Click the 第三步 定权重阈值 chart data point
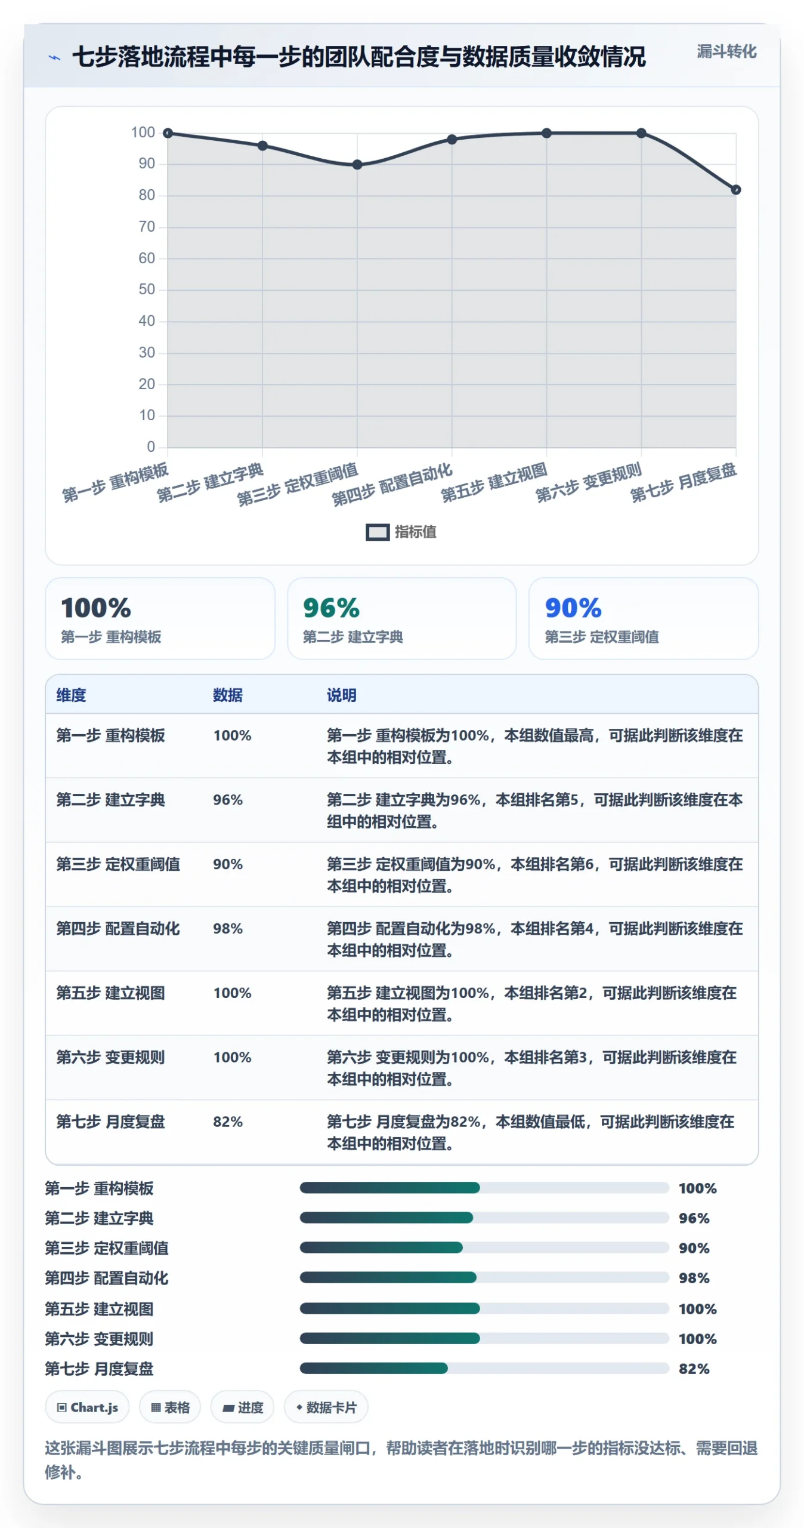The width and height of the screenshot is (804, 1528). tap(357, 165)
